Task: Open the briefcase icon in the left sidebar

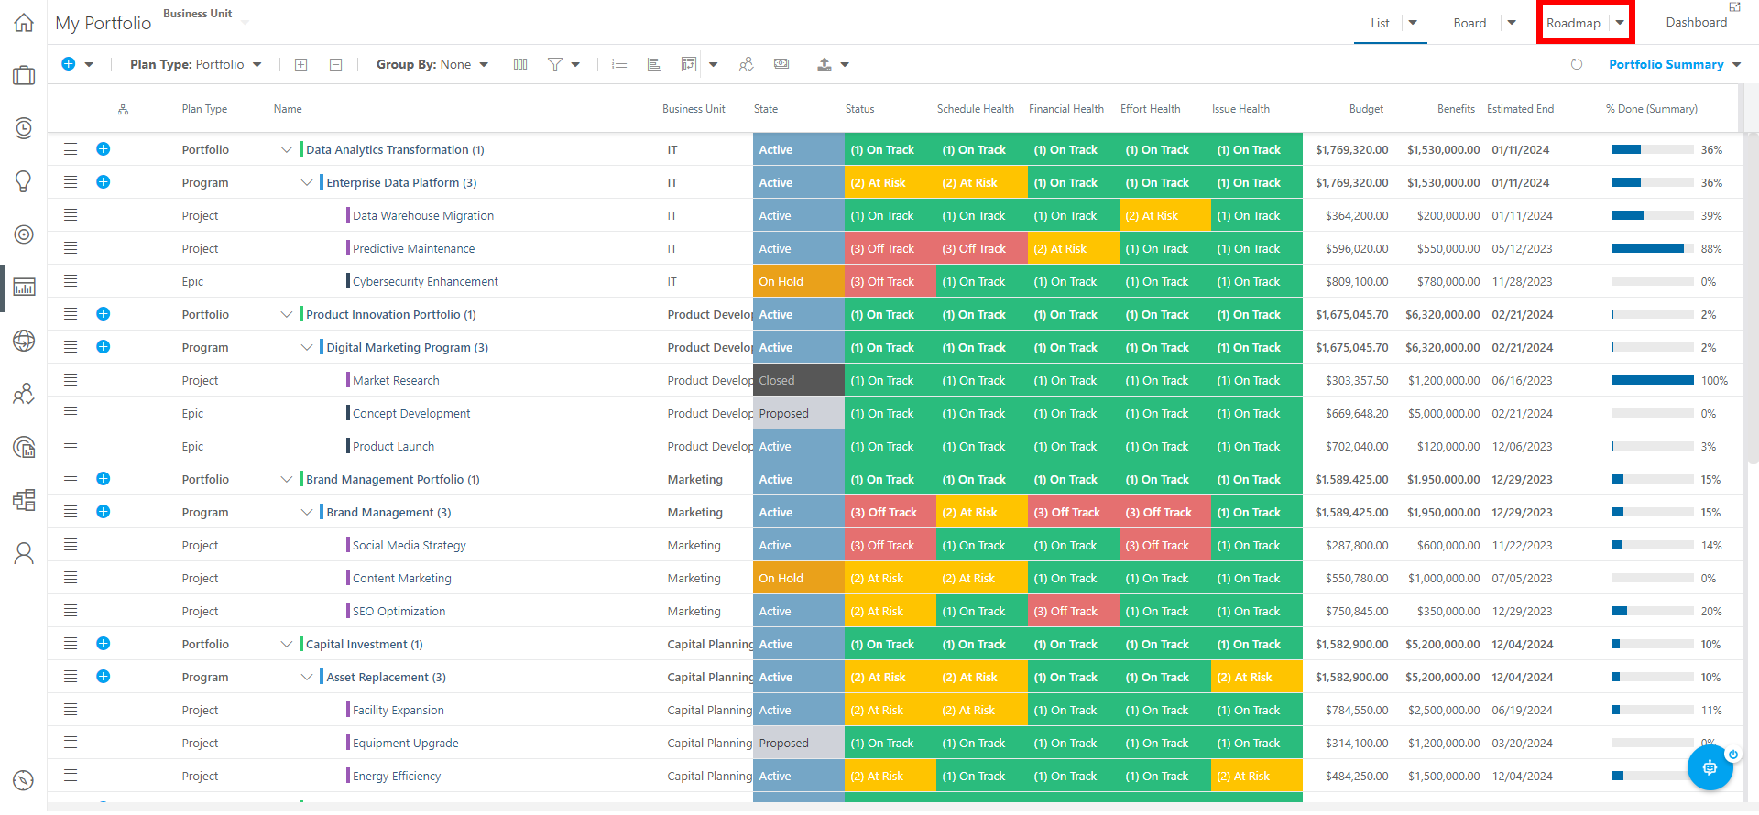Action: [x=24, y=75]
